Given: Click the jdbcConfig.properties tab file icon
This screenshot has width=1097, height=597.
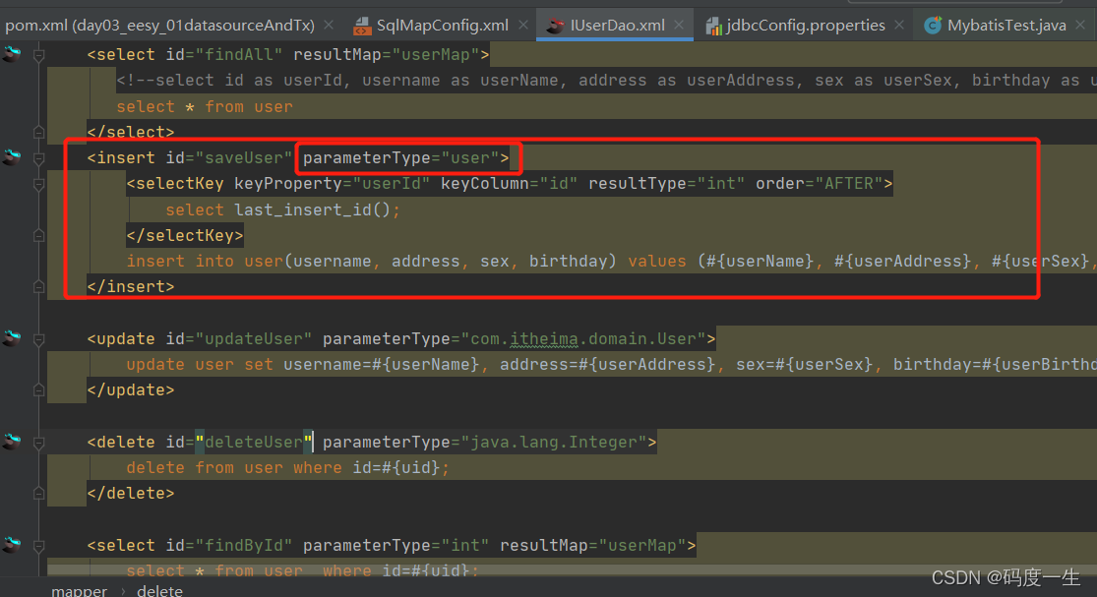Looking at the screenshot, I should tap(713, 26).
